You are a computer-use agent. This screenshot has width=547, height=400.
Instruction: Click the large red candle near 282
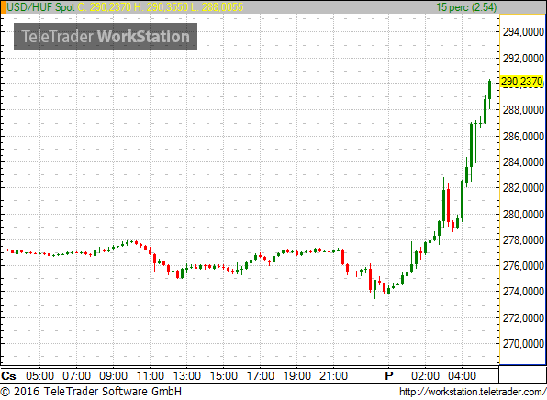[x=448, y=205]
